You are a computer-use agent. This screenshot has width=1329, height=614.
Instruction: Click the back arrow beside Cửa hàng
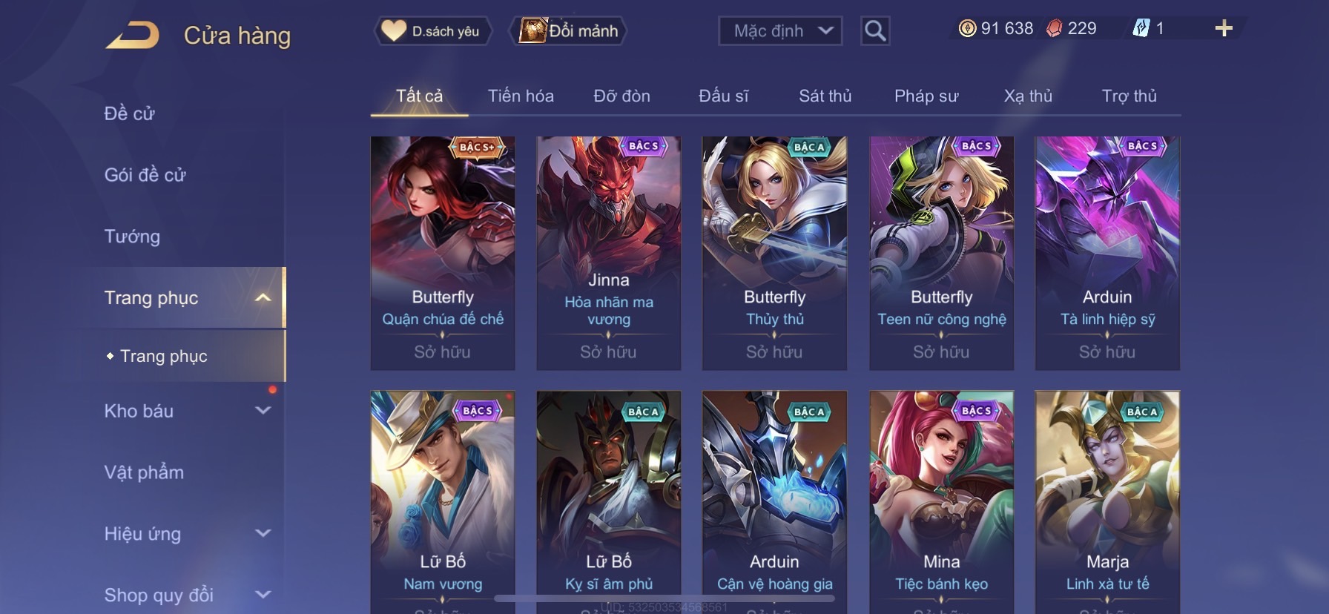point(133,35)
